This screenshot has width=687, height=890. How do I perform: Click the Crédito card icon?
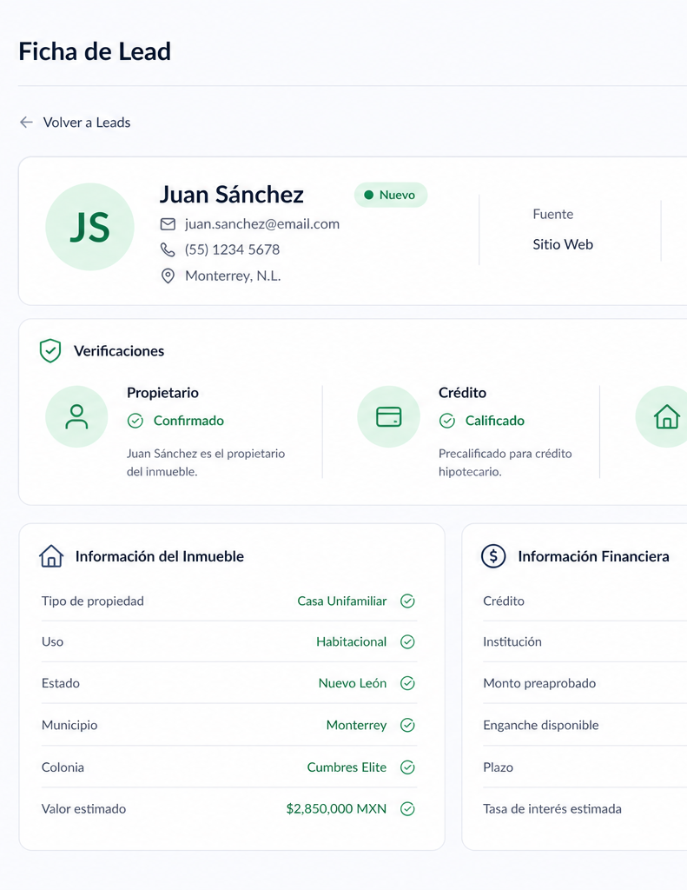click(388, 416)
